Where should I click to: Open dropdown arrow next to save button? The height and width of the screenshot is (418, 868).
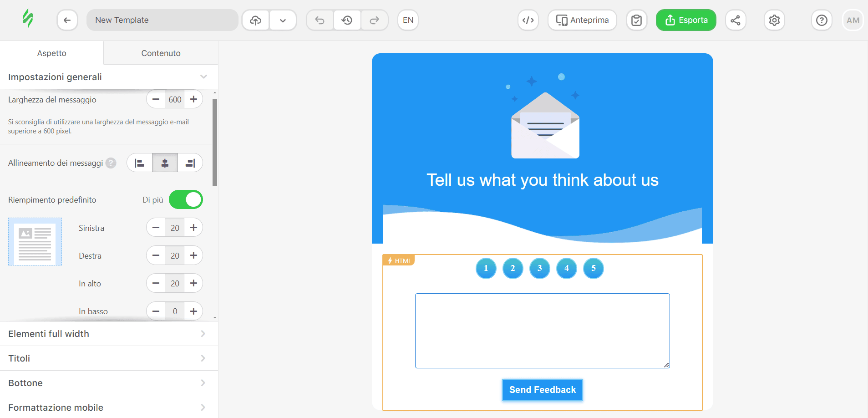click(x=283, y=20)
